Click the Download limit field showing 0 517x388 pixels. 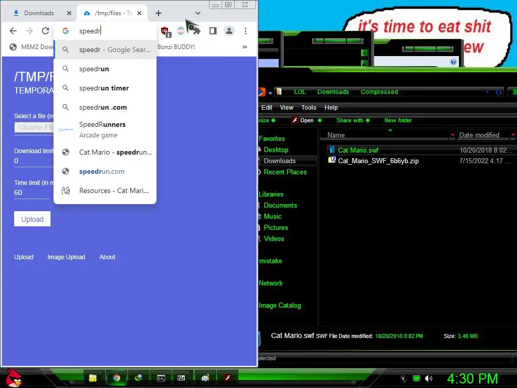click(33, 161)
